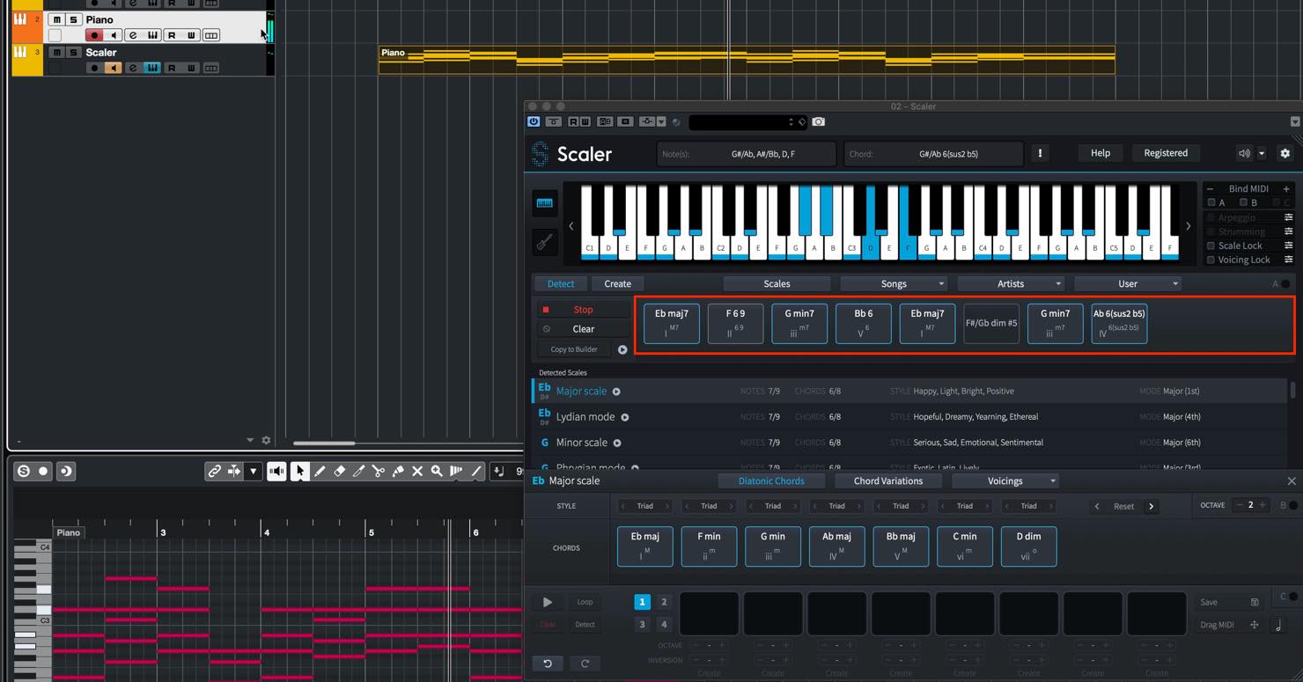Select the Mute X tool

point(417,472)
